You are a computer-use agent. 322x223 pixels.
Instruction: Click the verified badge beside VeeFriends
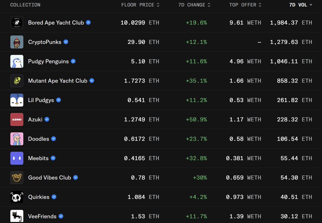(61, 216)
